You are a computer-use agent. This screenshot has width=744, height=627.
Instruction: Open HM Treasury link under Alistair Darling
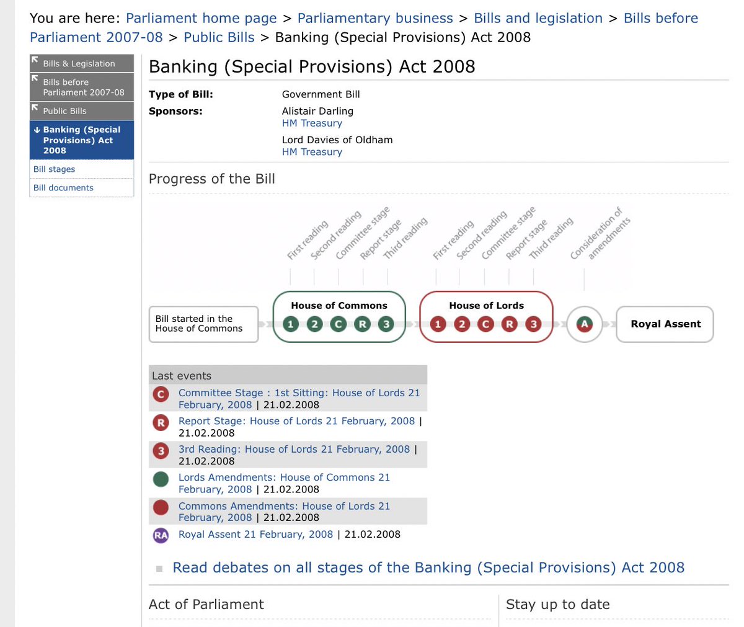coord(312,123)
